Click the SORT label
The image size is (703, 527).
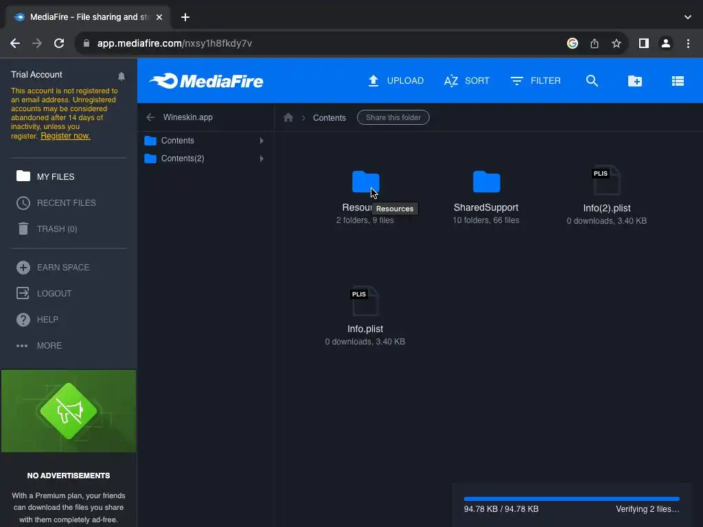[477, 81]
